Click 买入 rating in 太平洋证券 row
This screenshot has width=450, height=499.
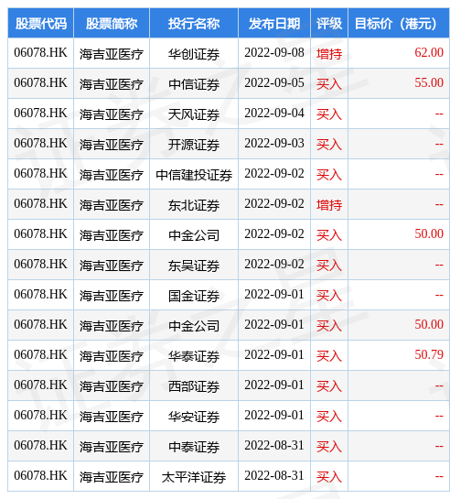pos(329,477)
